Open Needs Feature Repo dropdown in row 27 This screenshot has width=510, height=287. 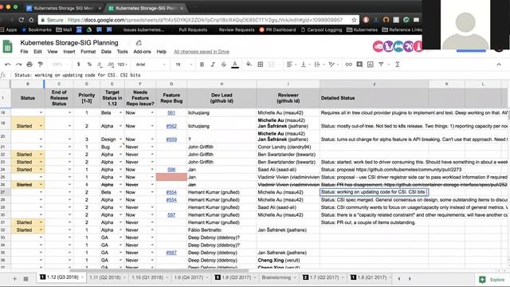point(152,192)
